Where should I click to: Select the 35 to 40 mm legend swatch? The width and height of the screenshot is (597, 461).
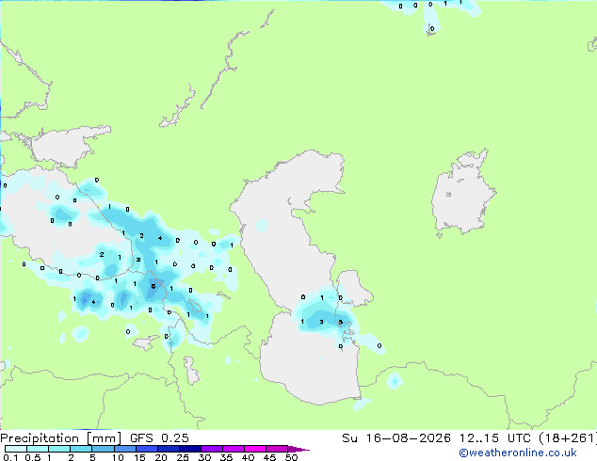pyautogui.click(x=233, y=449)
